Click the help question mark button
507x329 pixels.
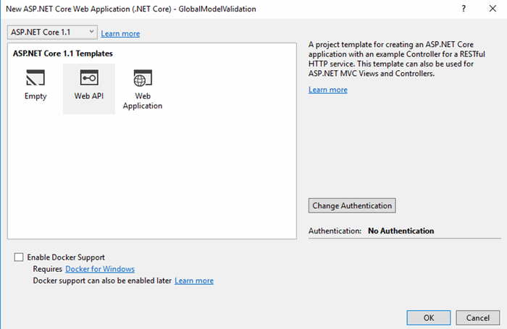coord(464,9)
